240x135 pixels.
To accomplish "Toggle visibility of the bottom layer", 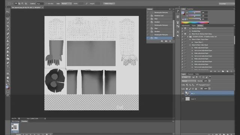I will point(183,99).
